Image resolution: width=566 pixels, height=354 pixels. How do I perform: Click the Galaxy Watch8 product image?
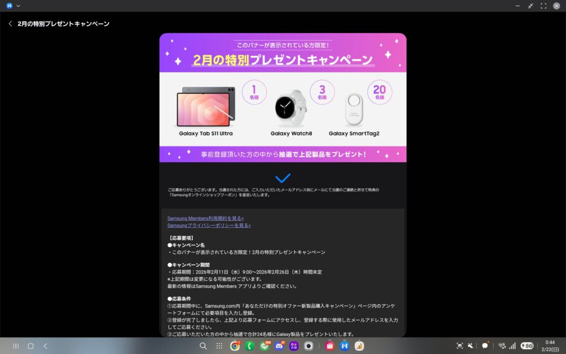point(291,108)
